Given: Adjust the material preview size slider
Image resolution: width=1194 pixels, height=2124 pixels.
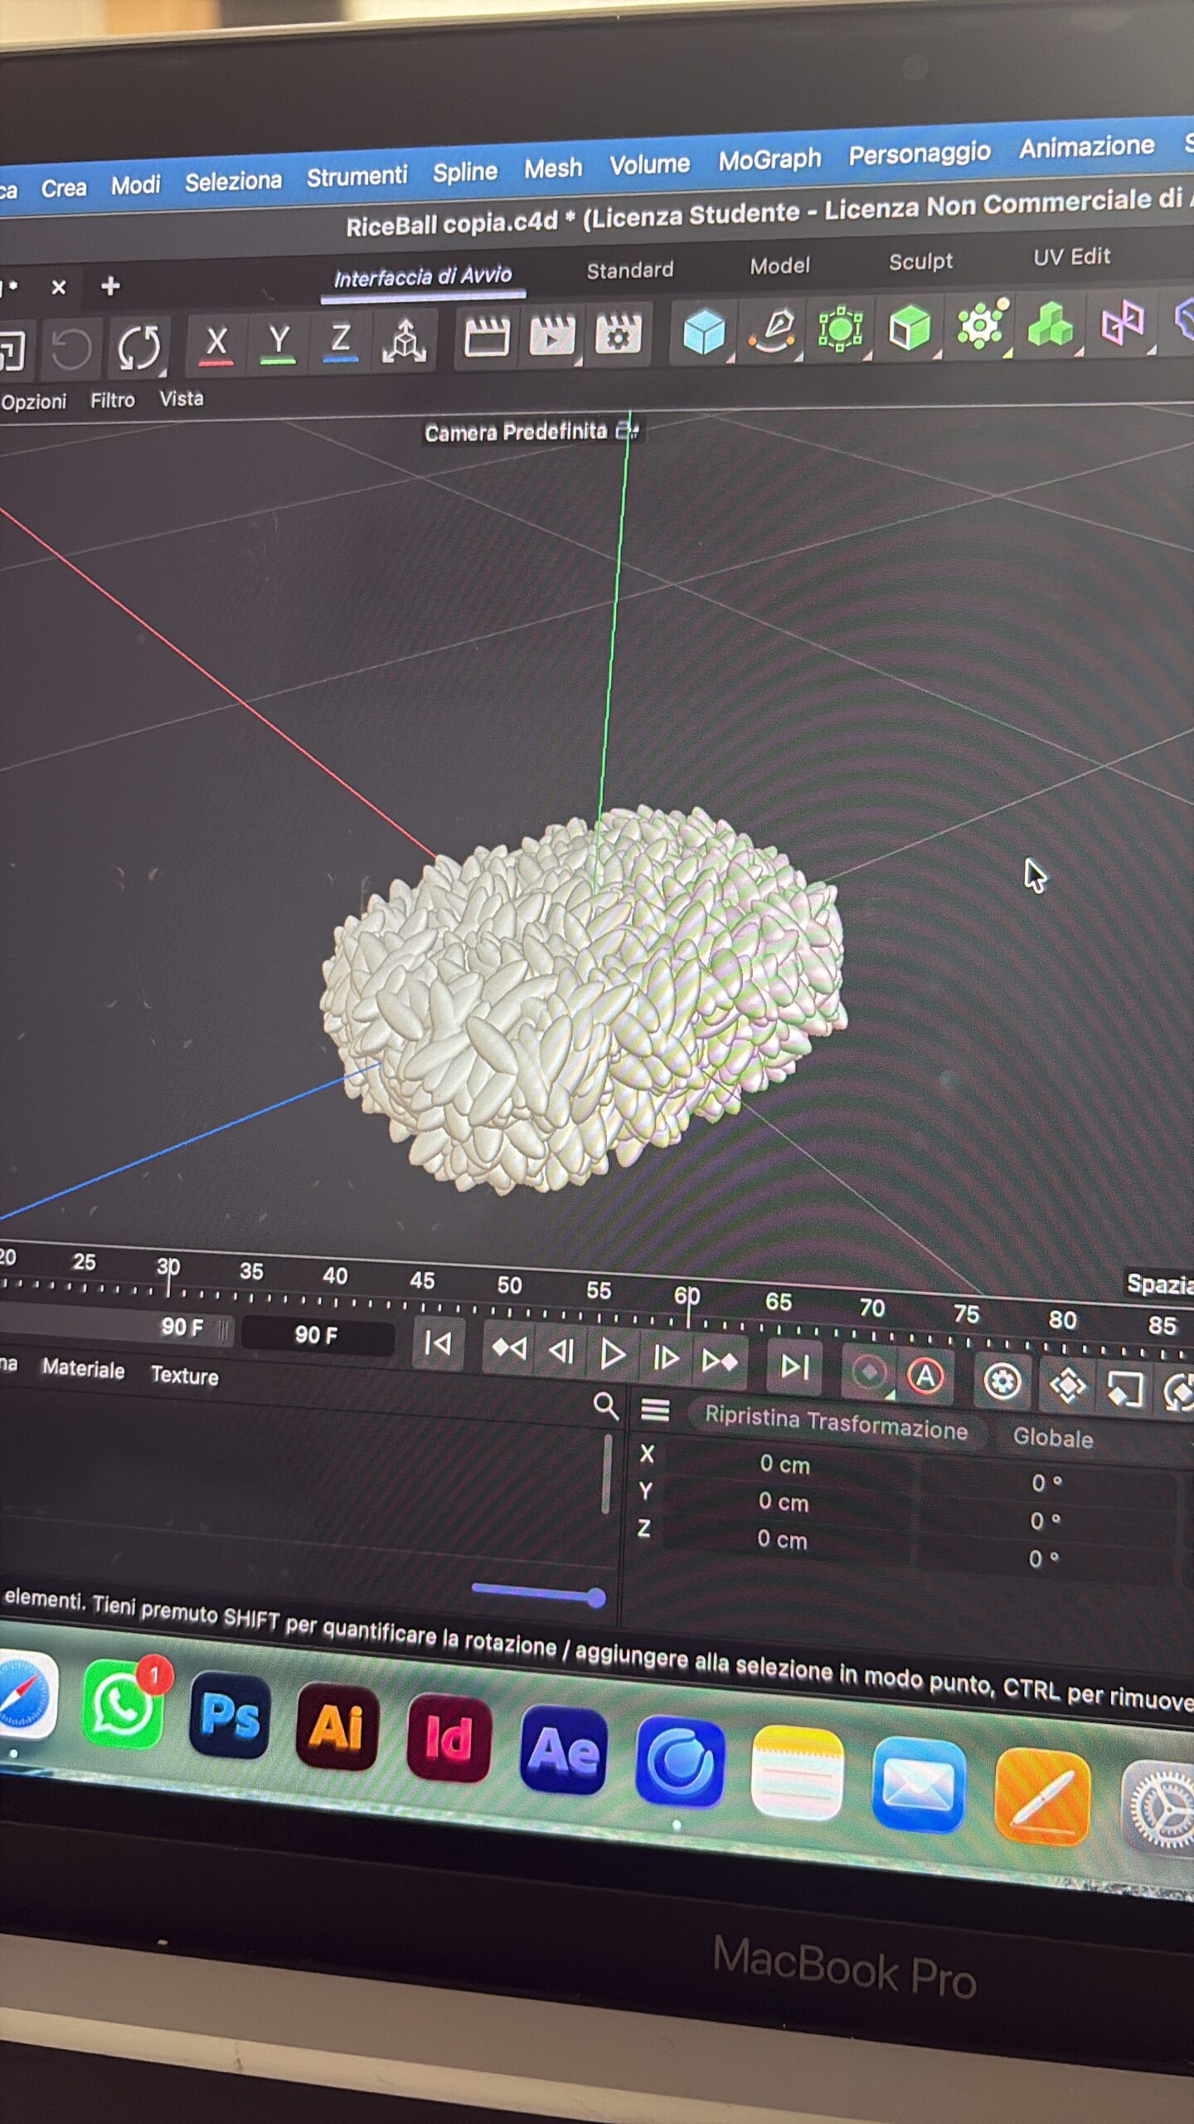Looking at the screenshot, I should coord(539,1593).
